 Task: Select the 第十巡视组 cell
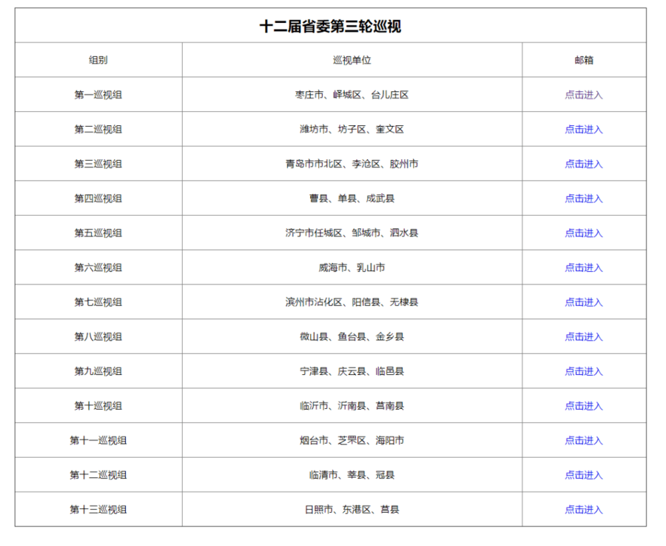pyautogui.click(x=98, y=406)
